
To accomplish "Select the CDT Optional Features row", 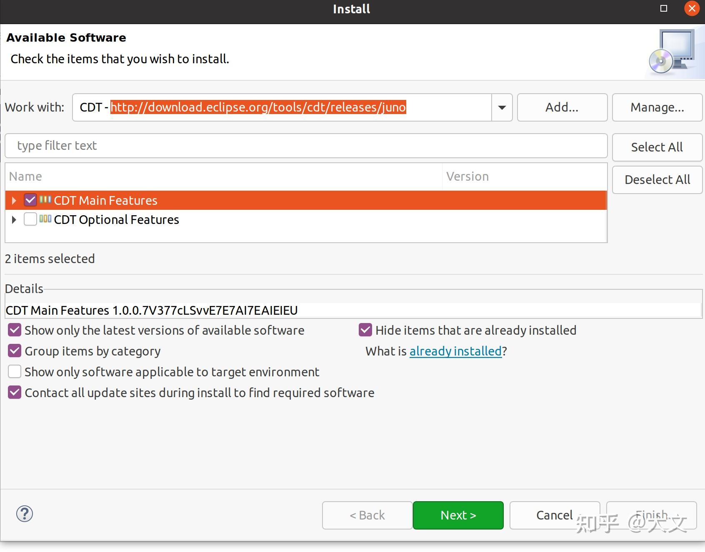I will tap(306, 220).
